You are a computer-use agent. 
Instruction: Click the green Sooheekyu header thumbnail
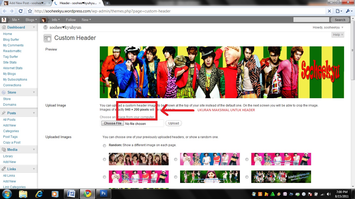tap(210, 177)
